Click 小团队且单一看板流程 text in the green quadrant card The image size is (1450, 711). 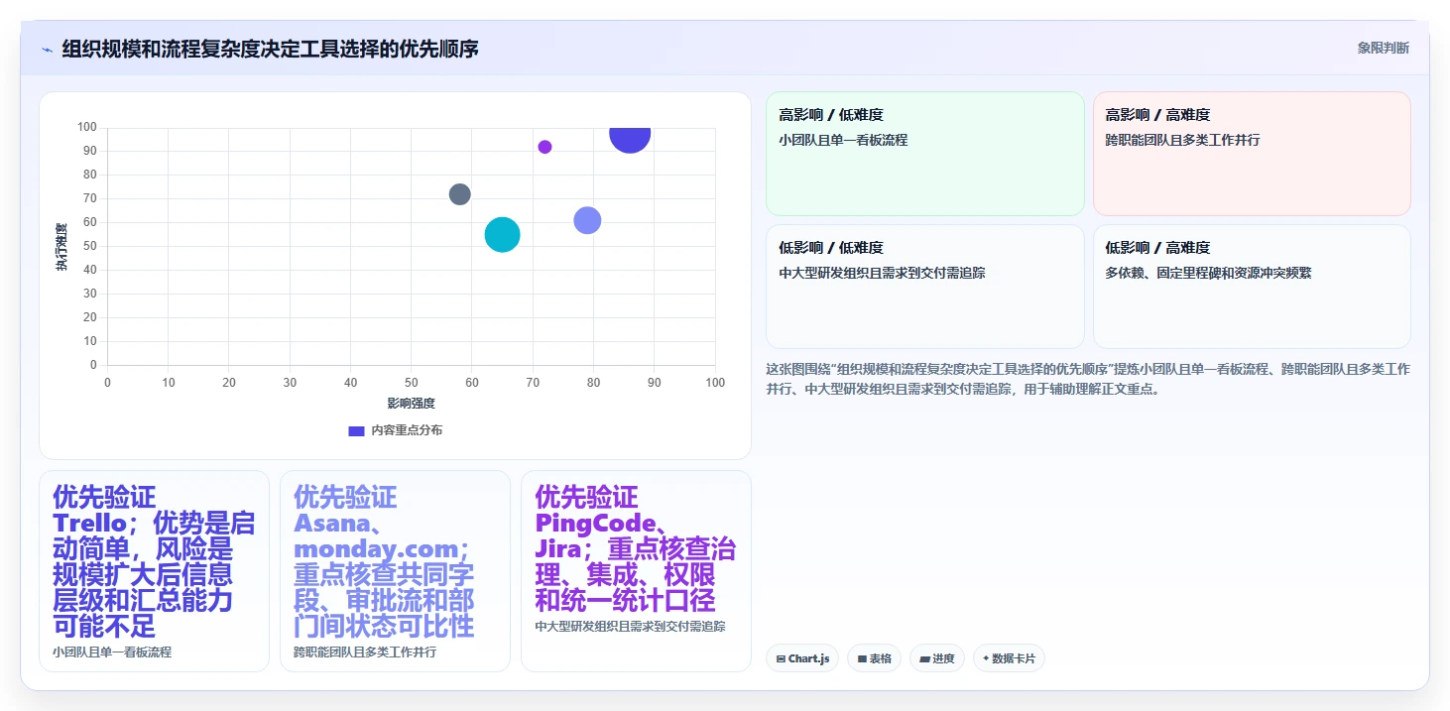[x=843, y=140]
